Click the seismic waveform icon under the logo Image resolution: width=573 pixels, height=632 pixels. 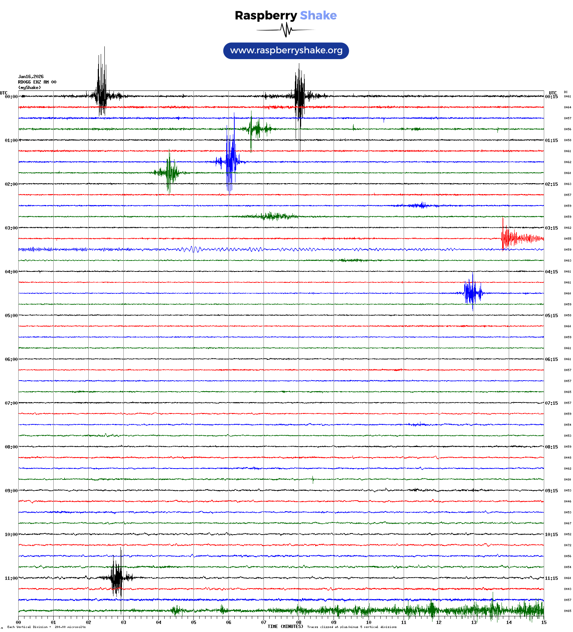(x=286, y=30)
